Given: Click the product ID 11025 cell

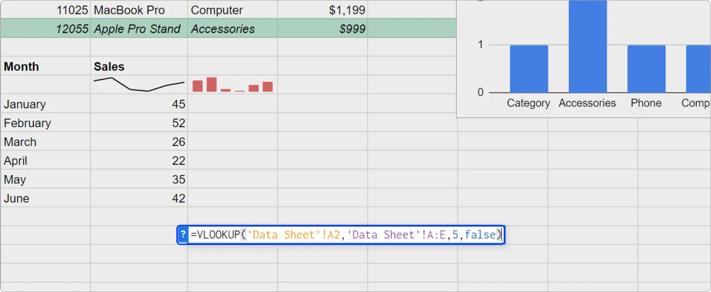Looking at the screenshot, I should pos(45,10).
